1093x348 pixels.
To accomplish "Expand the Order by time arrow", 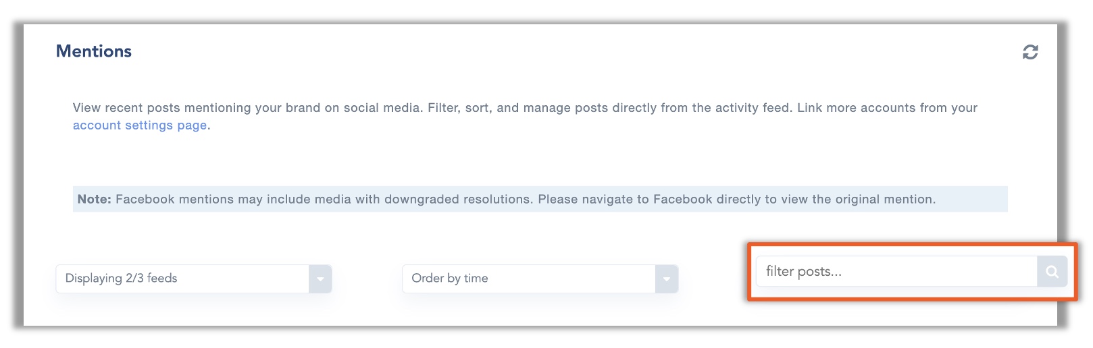I will (667, 279).
